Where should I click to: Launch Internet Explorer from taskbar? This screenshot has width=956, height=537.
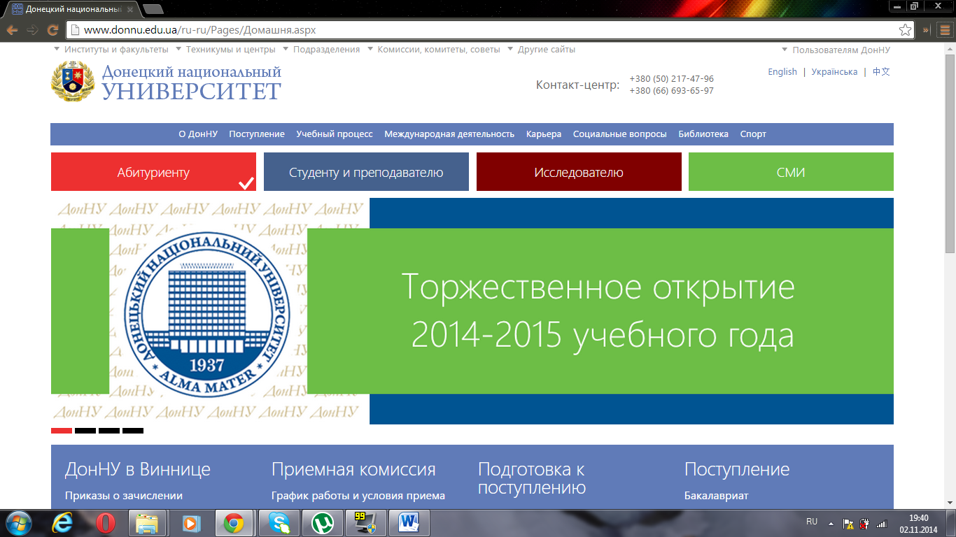64,523
